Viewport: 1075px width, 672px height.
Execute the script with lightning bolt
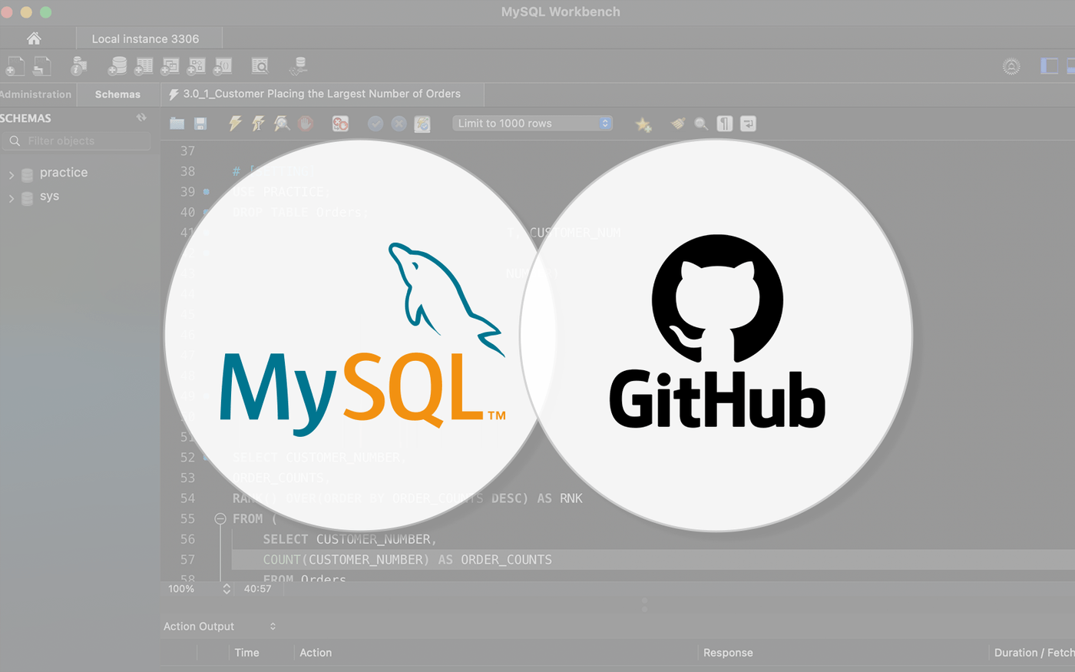click(x=235, y=123)
